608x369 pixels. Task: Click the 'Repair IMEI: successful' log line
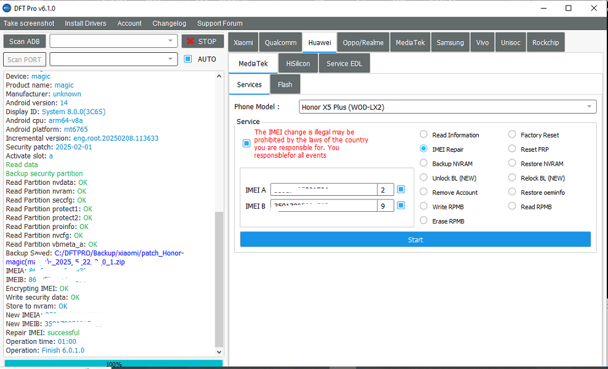pos(42,332)
